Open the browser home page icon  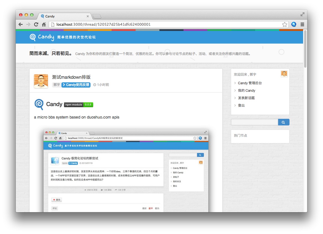(44, 25)
